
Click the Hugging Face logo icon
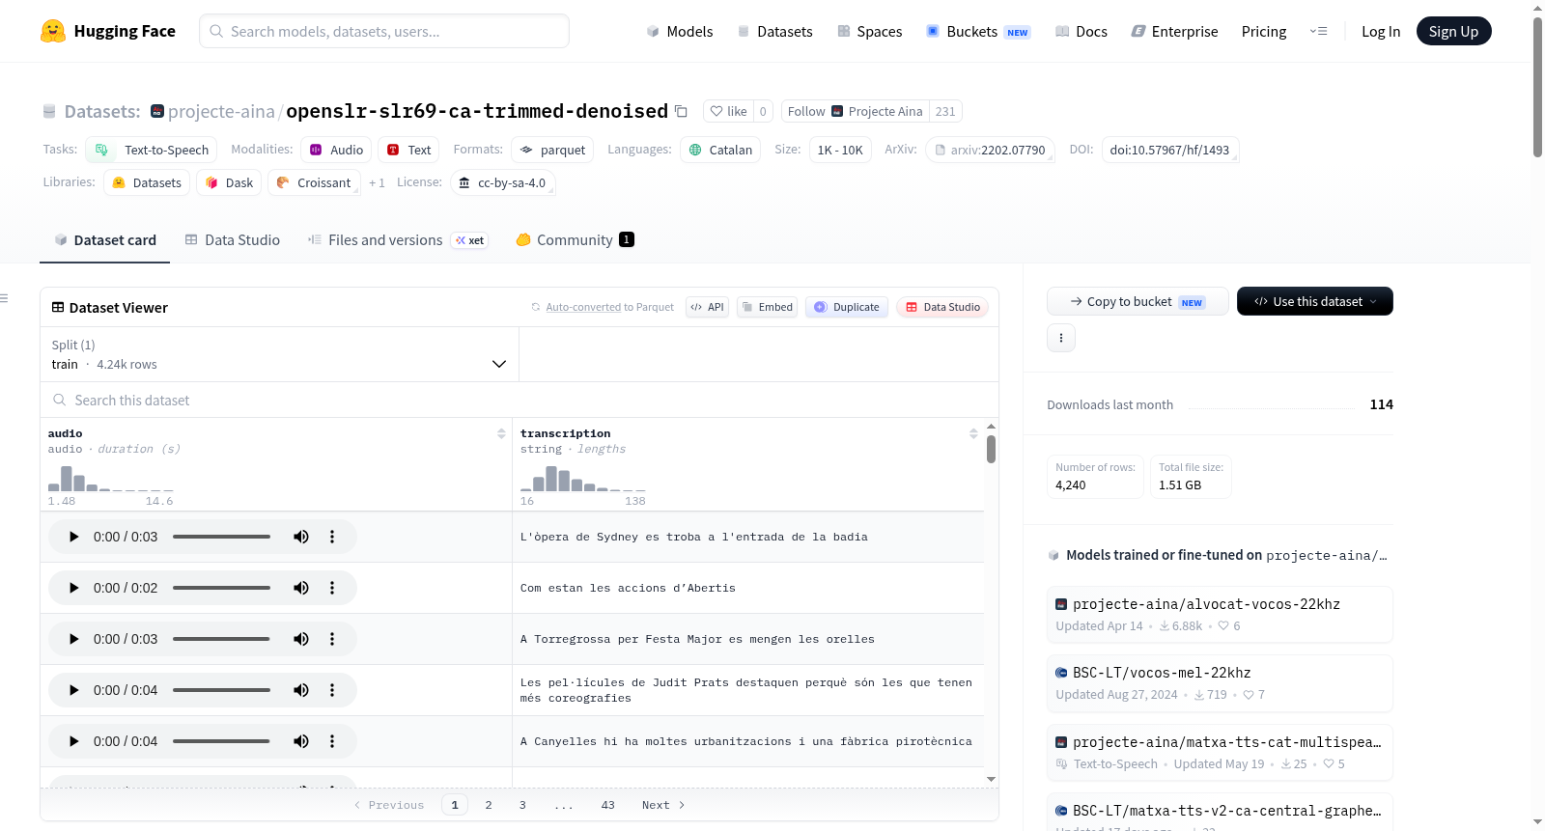click(53, 31)
